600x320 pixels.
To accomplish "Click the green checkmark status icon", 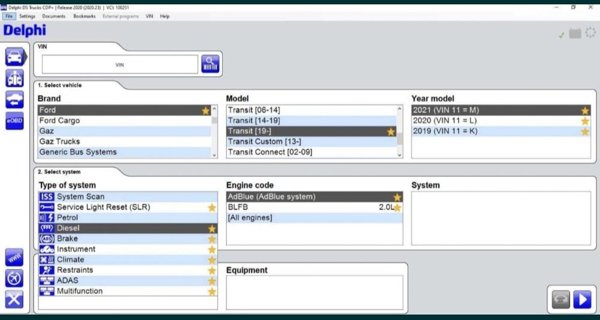I will coord(562,35).
